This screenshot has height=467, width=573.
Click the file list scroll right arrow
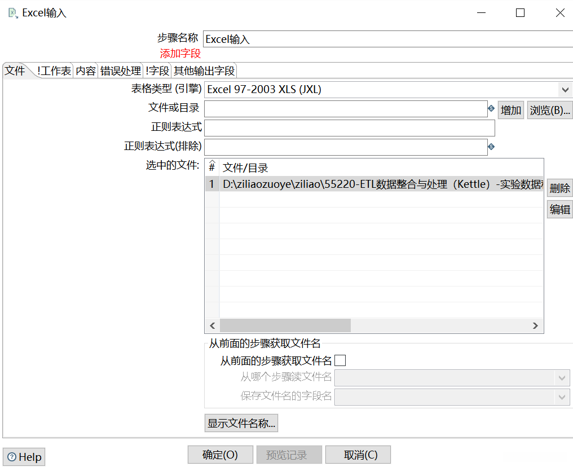(x=535, y=325)
